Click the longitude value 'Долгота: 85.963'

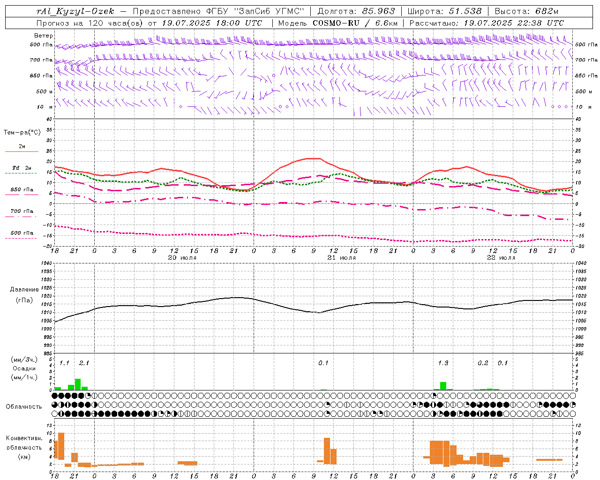coord(356,11)
